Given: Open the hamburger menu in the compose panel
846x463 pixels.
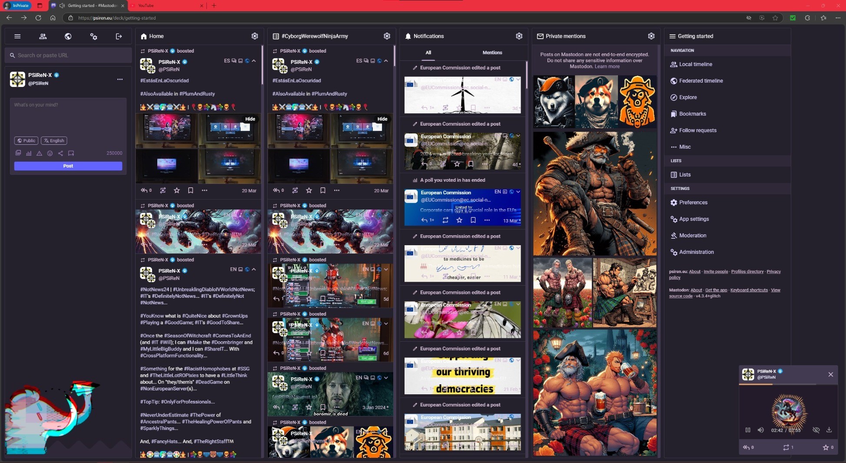Looking at the screenshot, I should pos(17,37).
